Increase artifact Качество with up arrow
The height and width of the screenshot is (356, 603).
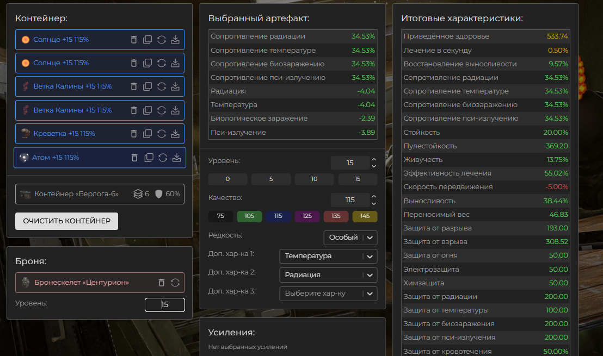[374, 196]
